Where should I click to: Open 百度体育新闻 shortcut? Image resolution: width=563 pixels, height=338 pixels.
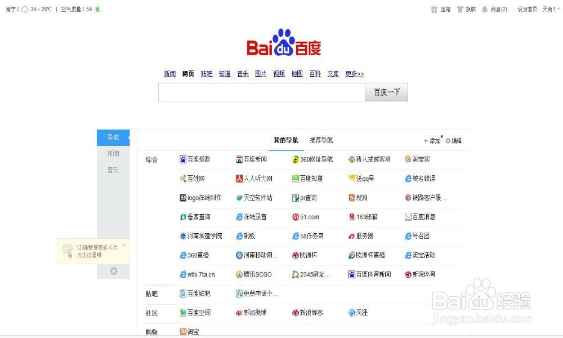370,274
